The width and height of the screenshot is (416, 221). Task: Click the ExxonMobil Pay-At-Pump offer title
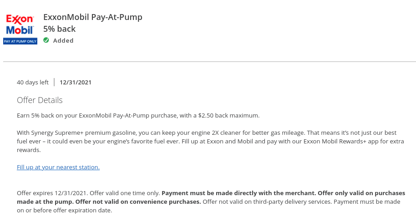click(93, 17)
